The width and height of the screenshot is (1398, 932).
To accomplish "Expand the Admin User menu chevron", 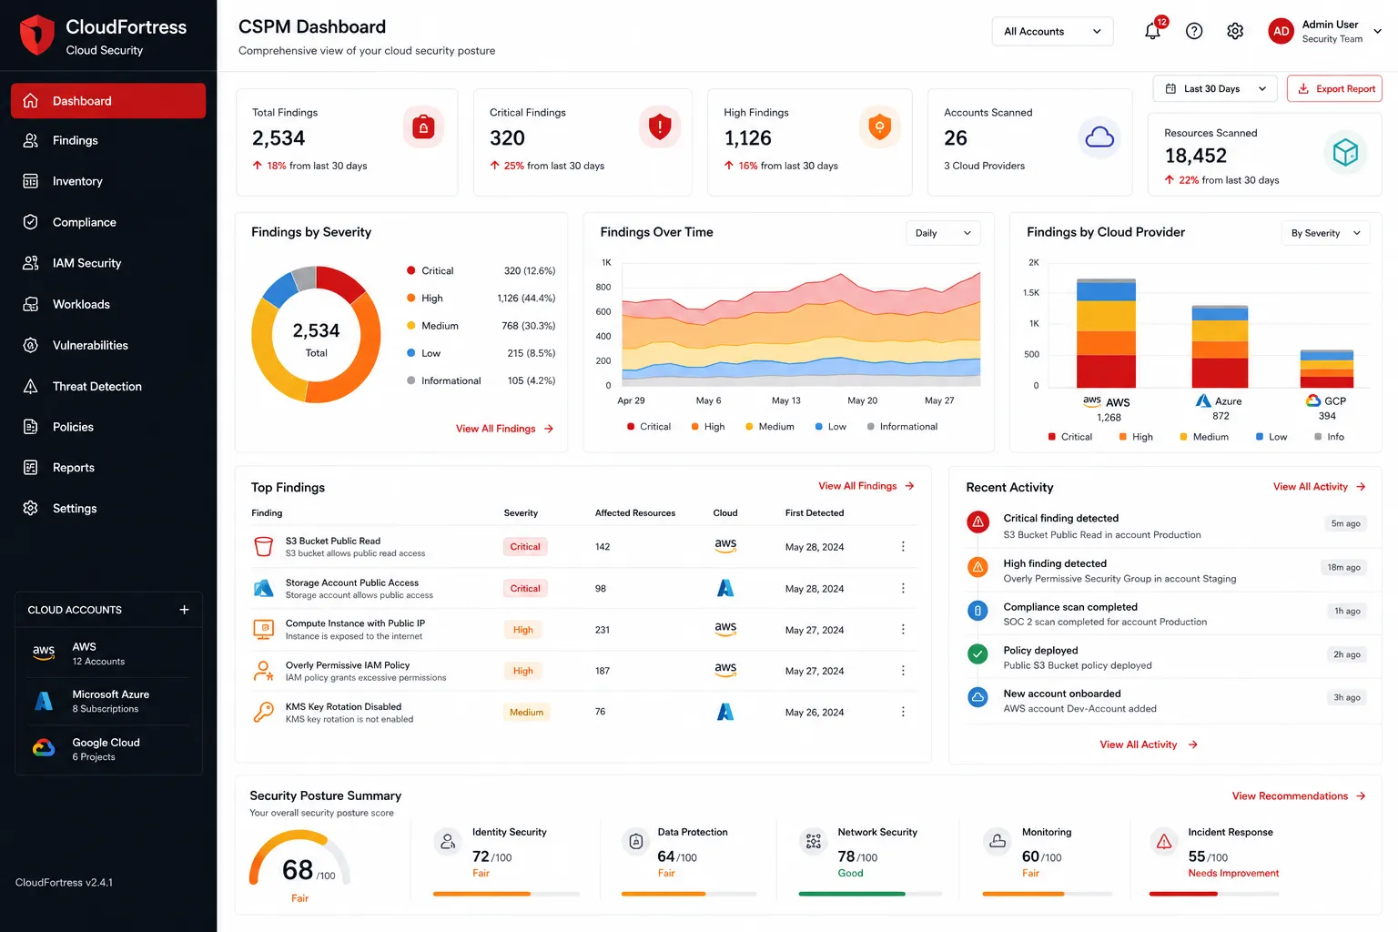I will tap(1377, 31).
